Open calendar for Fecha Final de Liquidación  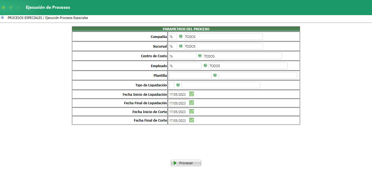[x=192, y=103]
